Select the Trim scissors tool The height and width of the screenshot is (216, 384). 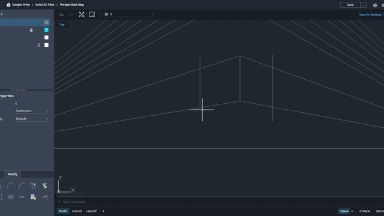[44, 185]
